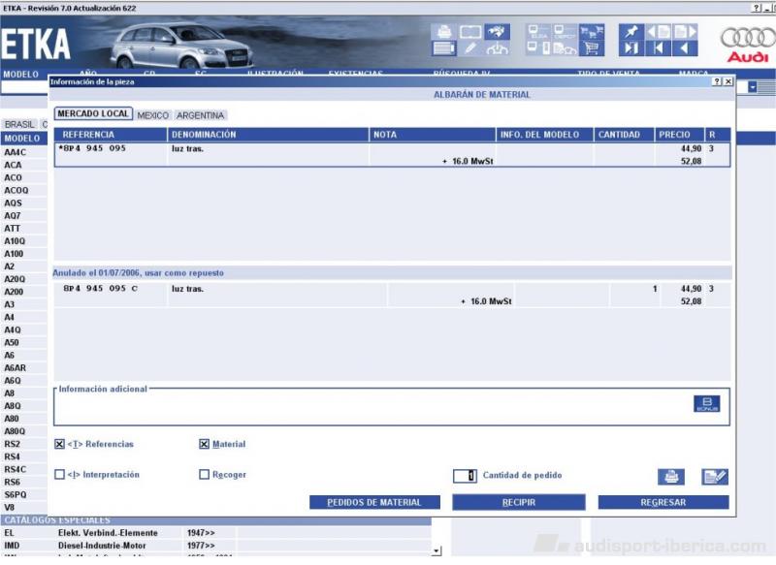Click the pushpin icon in top toolbar
Image resolution: width=776 pixels, height=565 pixels.
(x=631, y=31)
